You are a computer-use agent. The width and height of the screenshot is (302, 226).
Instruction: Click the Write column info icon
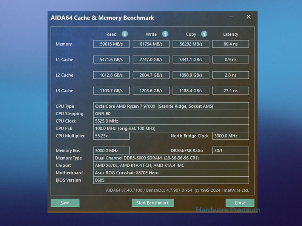pos(165,34)
